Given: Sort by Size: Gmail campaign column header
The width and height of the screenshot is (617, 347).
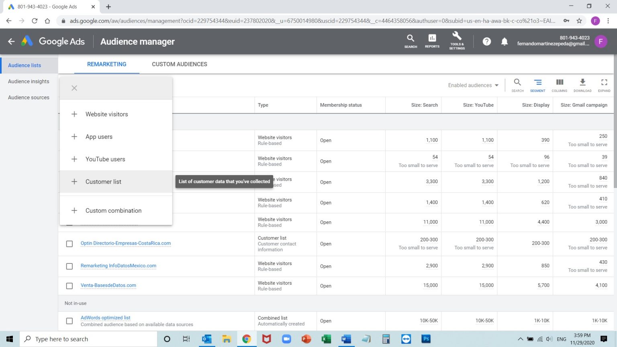Looking at the screenshot, I should 584,105.
